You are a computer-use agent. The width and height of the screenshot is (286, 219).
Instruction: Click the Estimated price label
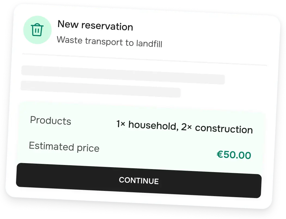tap(64, 147)
